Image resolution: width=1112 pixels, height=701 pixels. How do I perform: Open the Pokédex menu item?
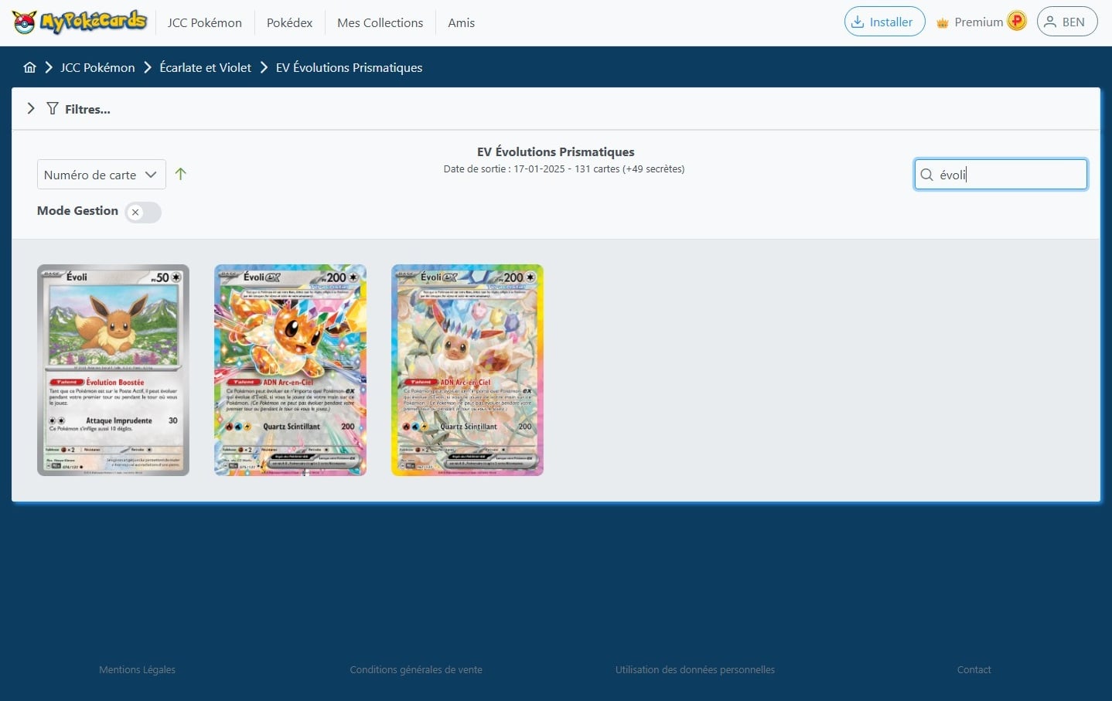tap(289, 22)
